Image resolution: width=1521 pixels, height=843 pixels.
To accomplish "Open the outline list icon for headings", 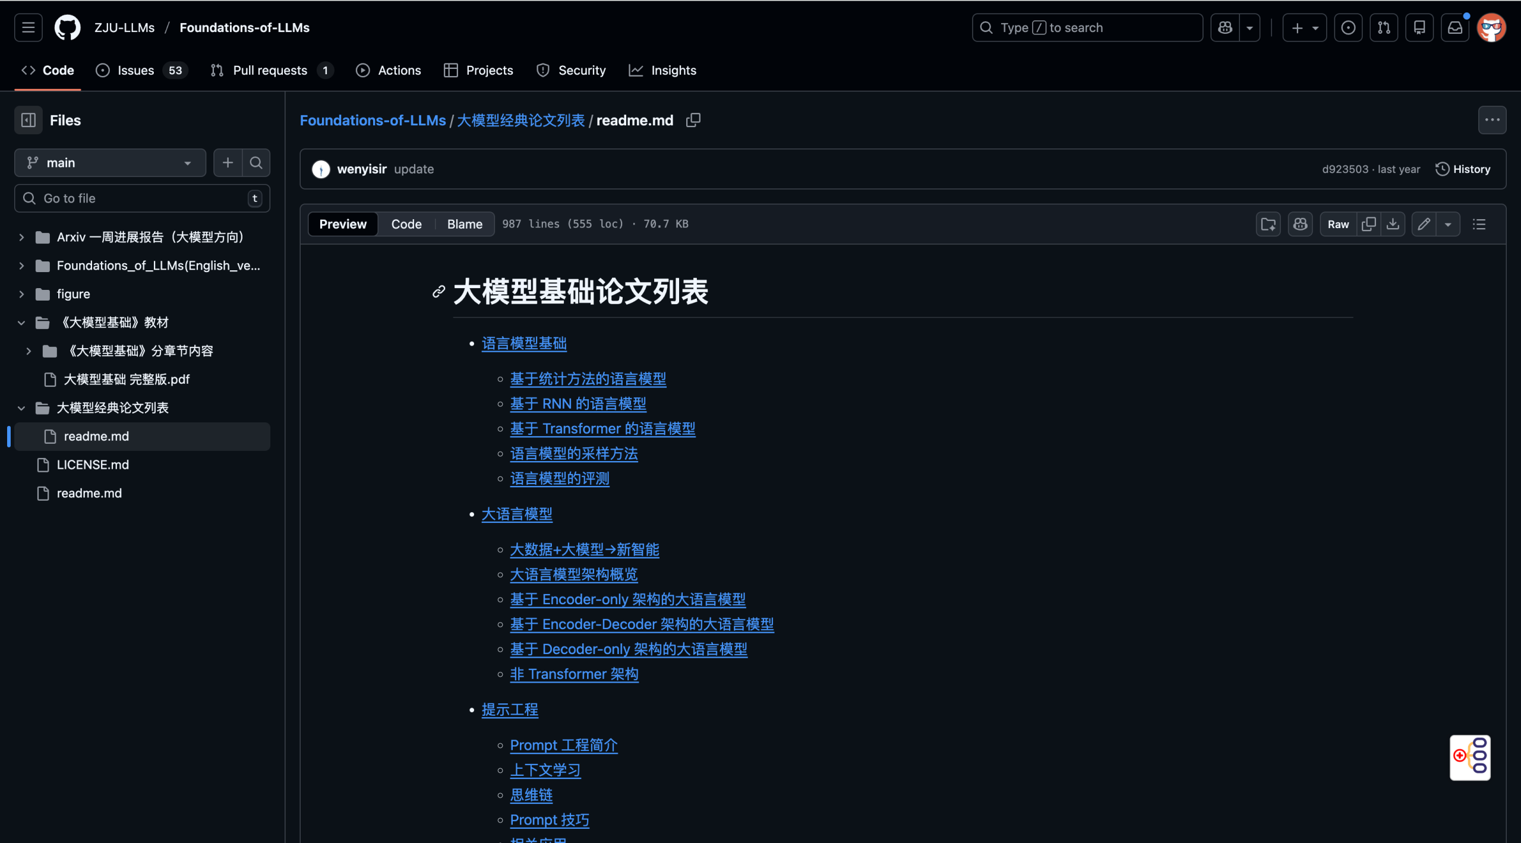I will point(1479,224).
